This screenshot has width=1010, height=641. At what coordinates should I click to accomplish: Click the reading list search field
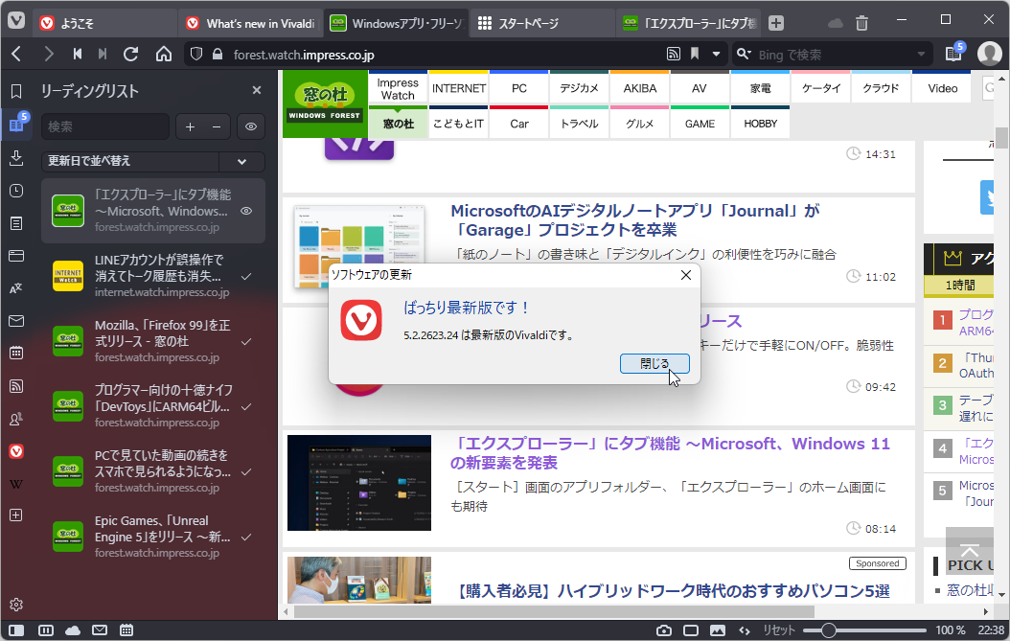(x=105, y=126)
